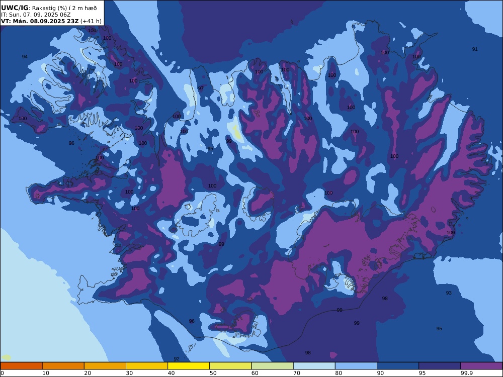The width and height of the screenshot is (503, 377).
Task: Click the "97" humidity value on map
Action: point(201,88)
